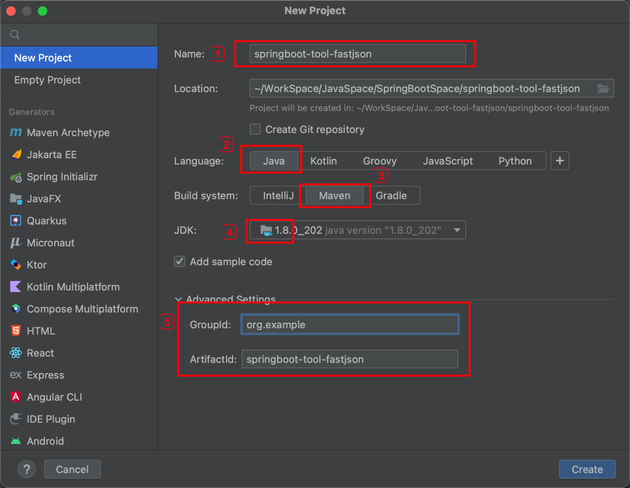Cancel the New Project dialog
Image resolution: width=630 pixels, height=488 pixels.
click(x=72, y=469)
